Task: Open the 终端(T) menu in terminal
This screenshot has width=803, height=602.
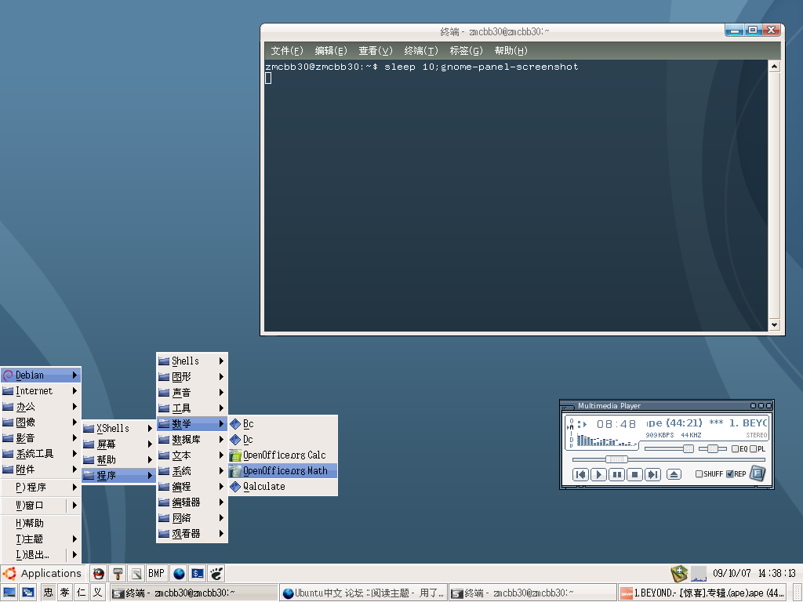Action: coord(421,51)
